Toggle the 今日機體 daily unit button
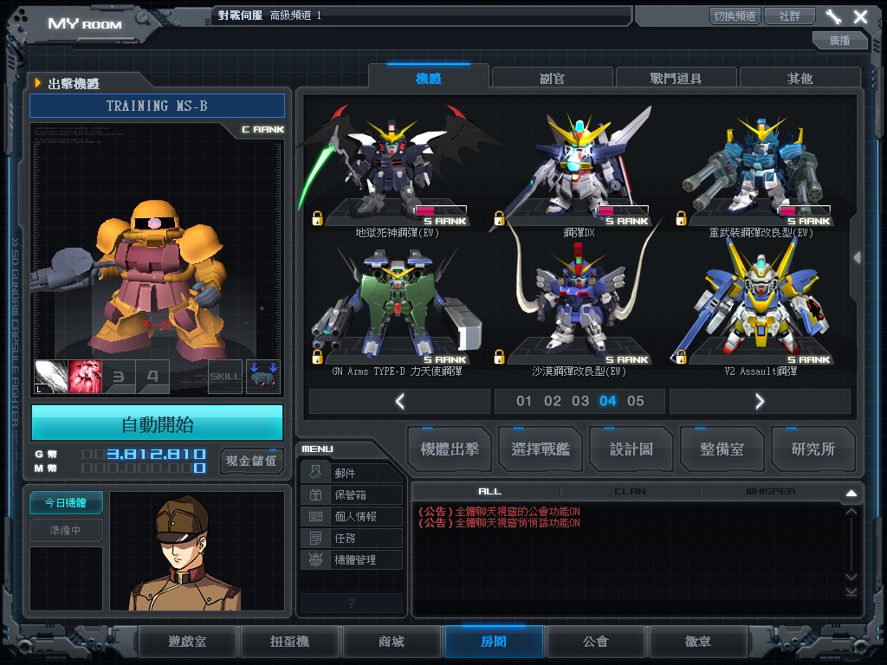This screenshot has height=665, width=887. [x=66, y=503]
